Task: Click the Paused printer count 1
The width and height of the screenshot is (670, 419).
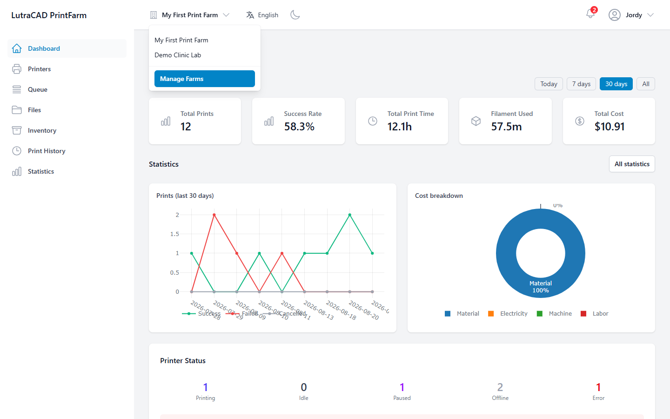Action: [402, 387]
